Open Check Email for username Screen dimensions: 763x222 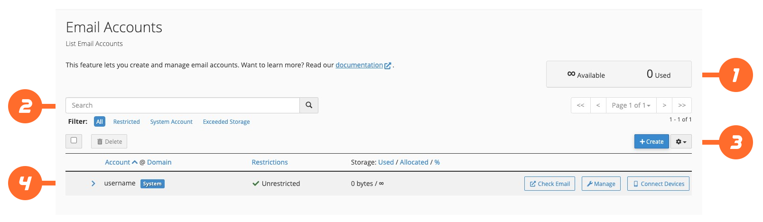pos(549,184)
